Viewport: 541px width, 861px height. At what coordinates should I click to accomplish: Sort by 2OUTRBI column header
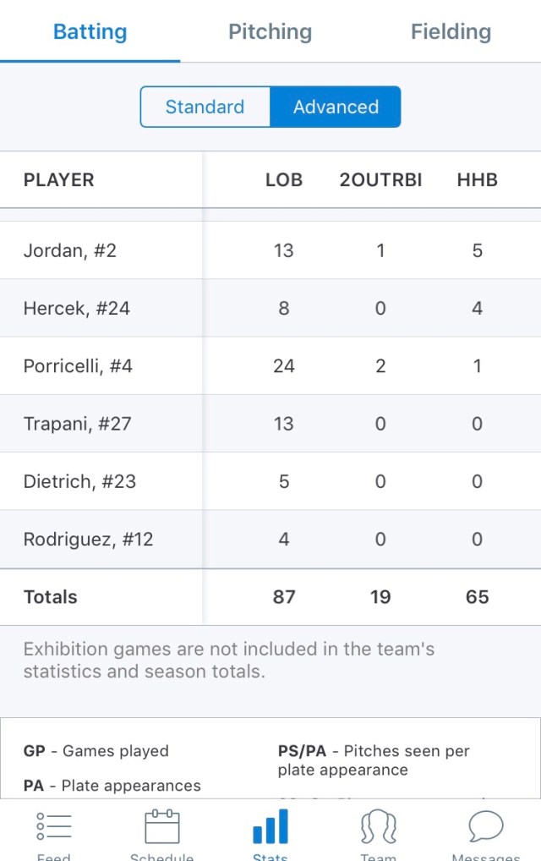pos(380,180)
